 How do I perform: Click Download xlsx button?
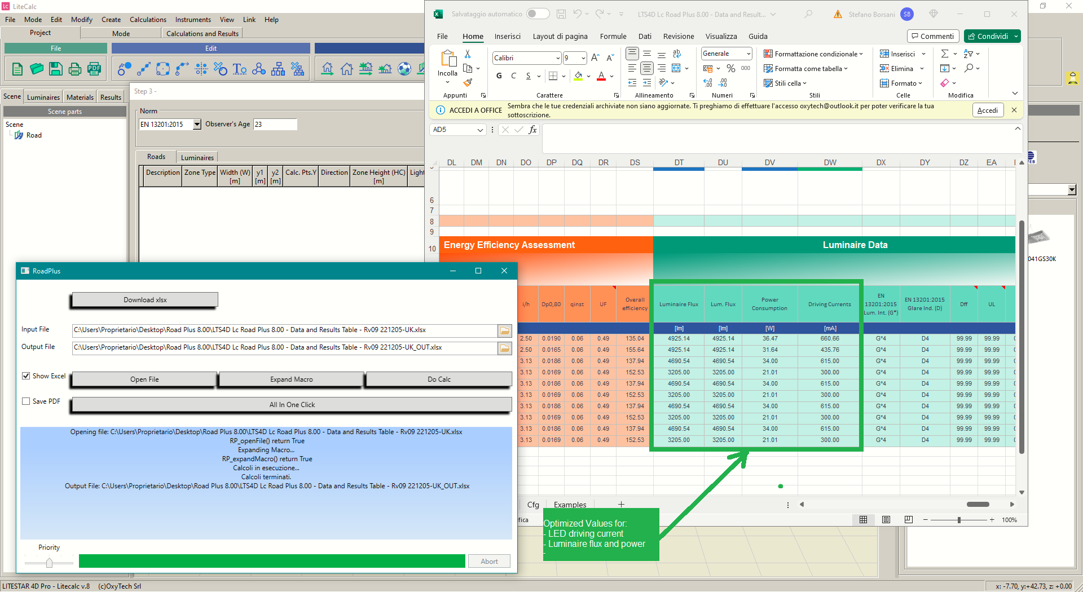pyautogui.click(x=145, y=300)
